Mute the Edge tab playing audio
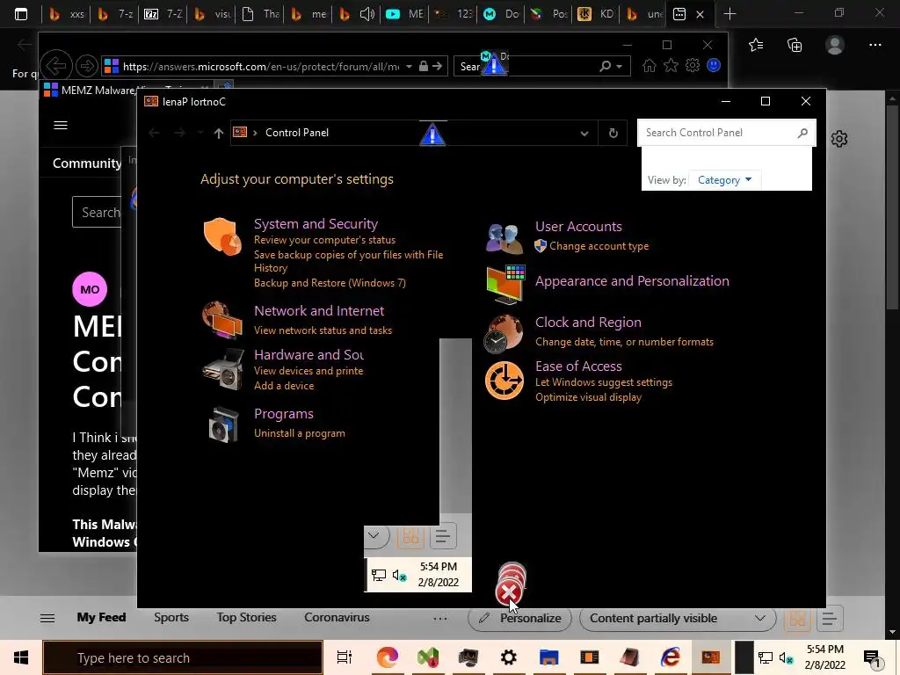Viewport: 900px width, 675px height. coord(367,14)
